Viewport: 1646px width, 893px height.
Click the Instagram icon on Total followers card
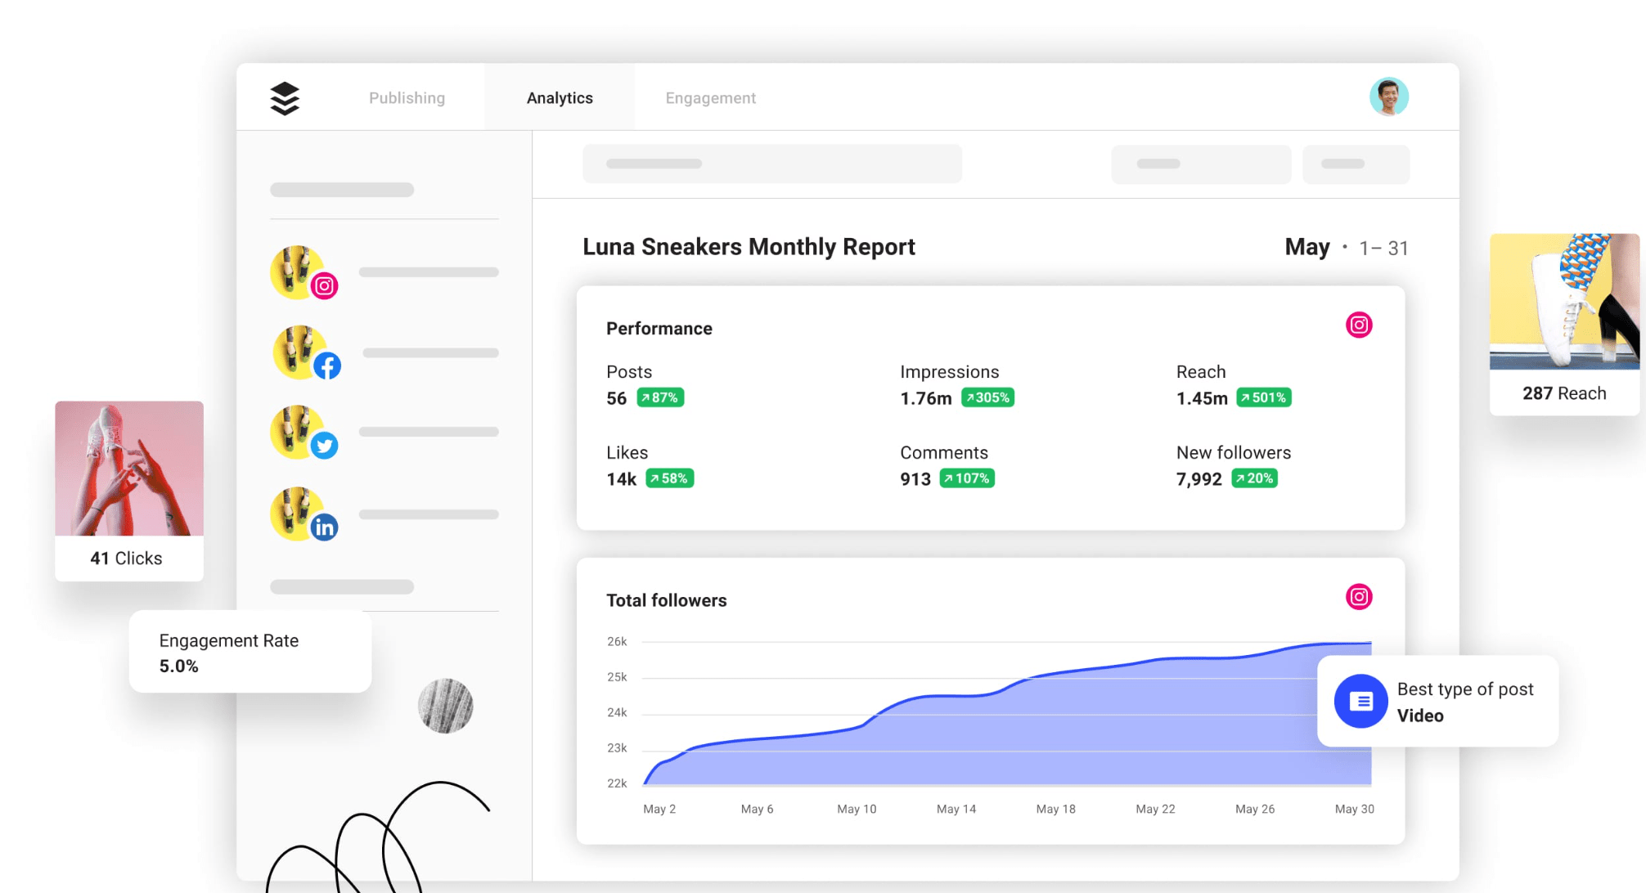tap(1358, 597)
